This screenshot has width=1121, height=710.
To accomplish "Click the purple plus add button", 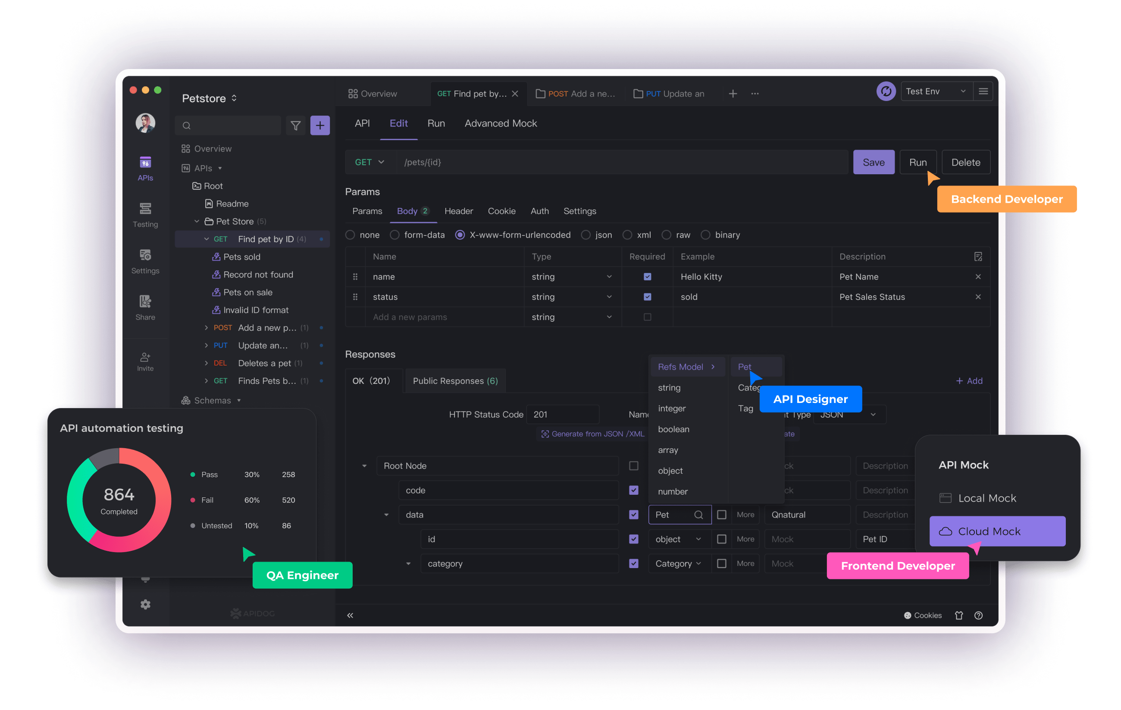I will 320,126.
